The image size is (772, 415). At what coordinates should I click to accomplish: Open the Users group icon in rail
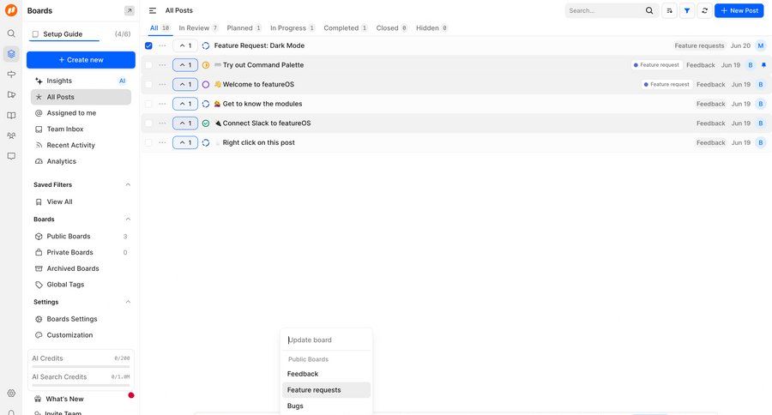pos(11,135)
